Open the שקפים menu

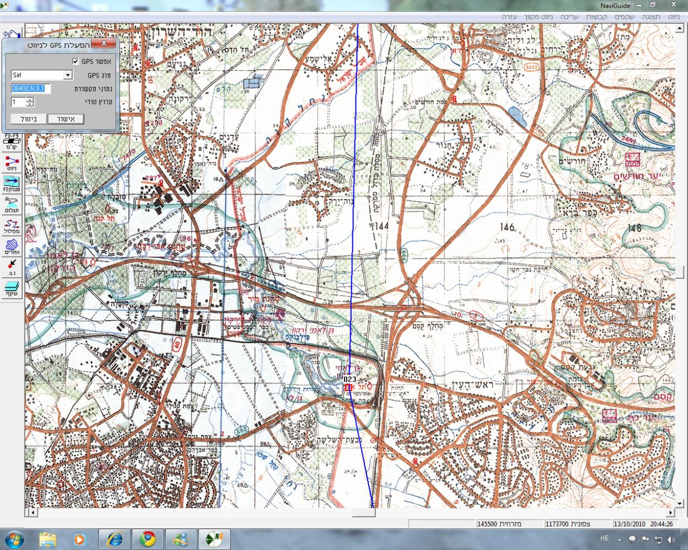(x=625, y=17)
